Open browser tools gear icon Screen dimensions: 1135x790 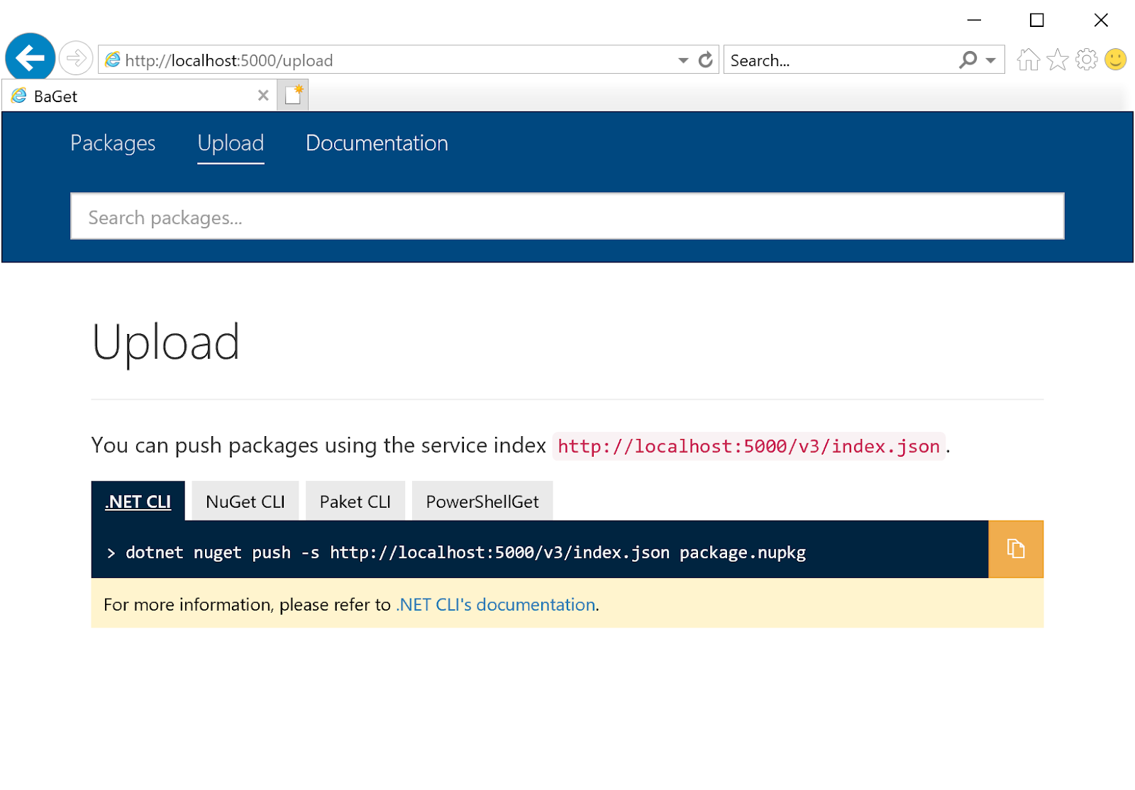[1086, 60]
